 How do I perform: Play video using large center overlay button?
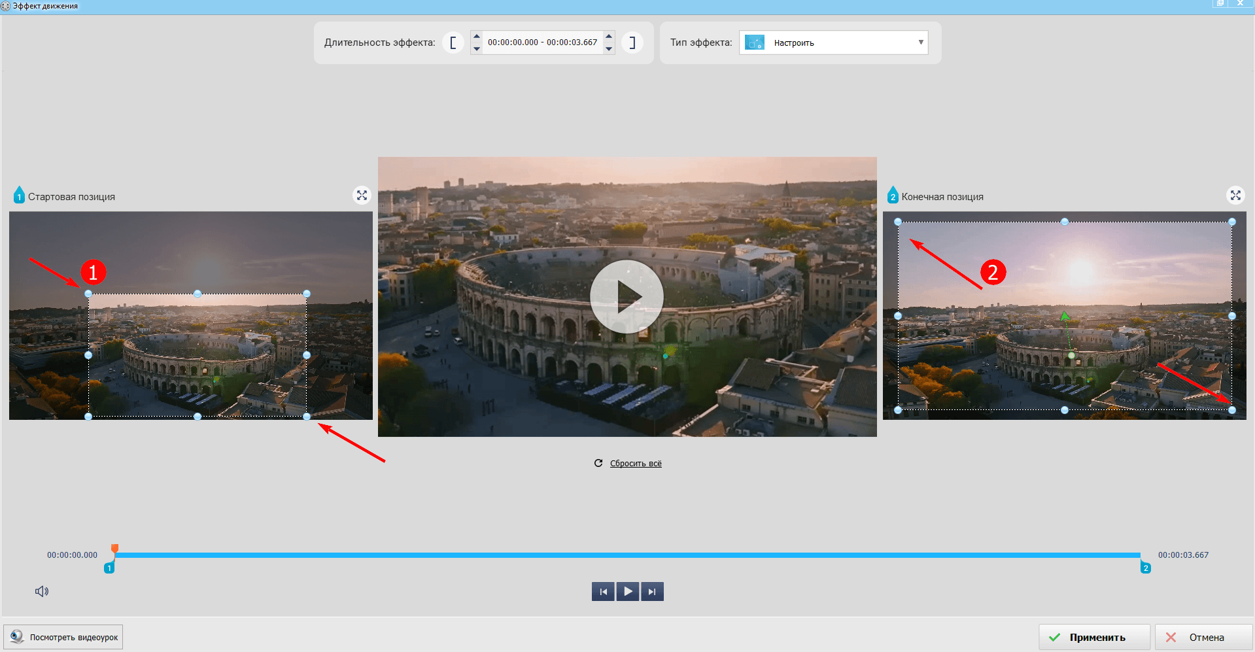[627, 297]
